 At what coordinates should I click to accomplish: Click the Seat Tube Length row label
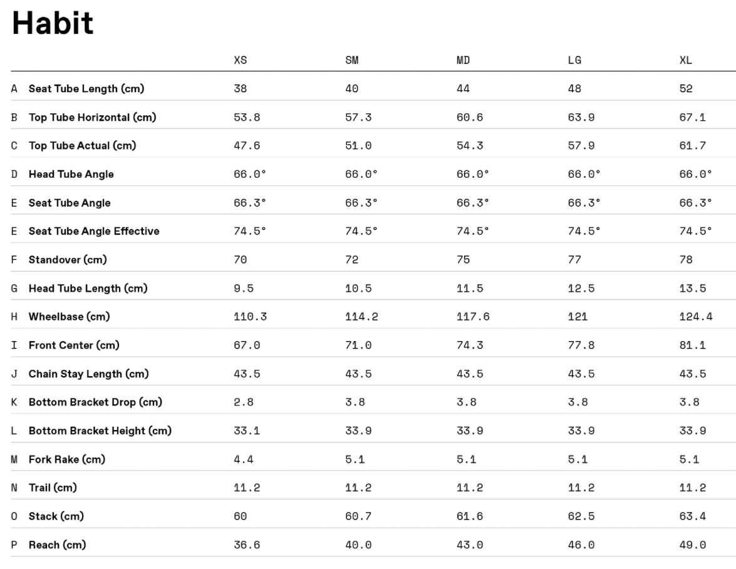[86, 89]
